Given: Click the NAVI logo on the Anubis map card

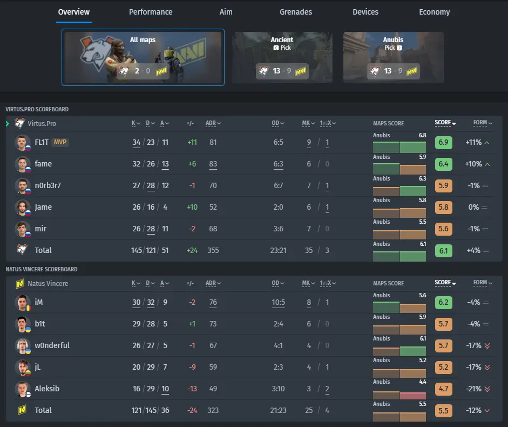Looking at the screenshot, I should (412, 71).
